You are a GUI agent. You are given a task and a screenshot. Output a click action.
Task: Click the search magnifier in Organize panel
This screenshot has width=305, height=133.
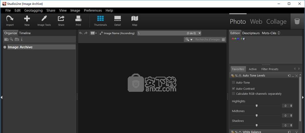(x=11, y=39)
